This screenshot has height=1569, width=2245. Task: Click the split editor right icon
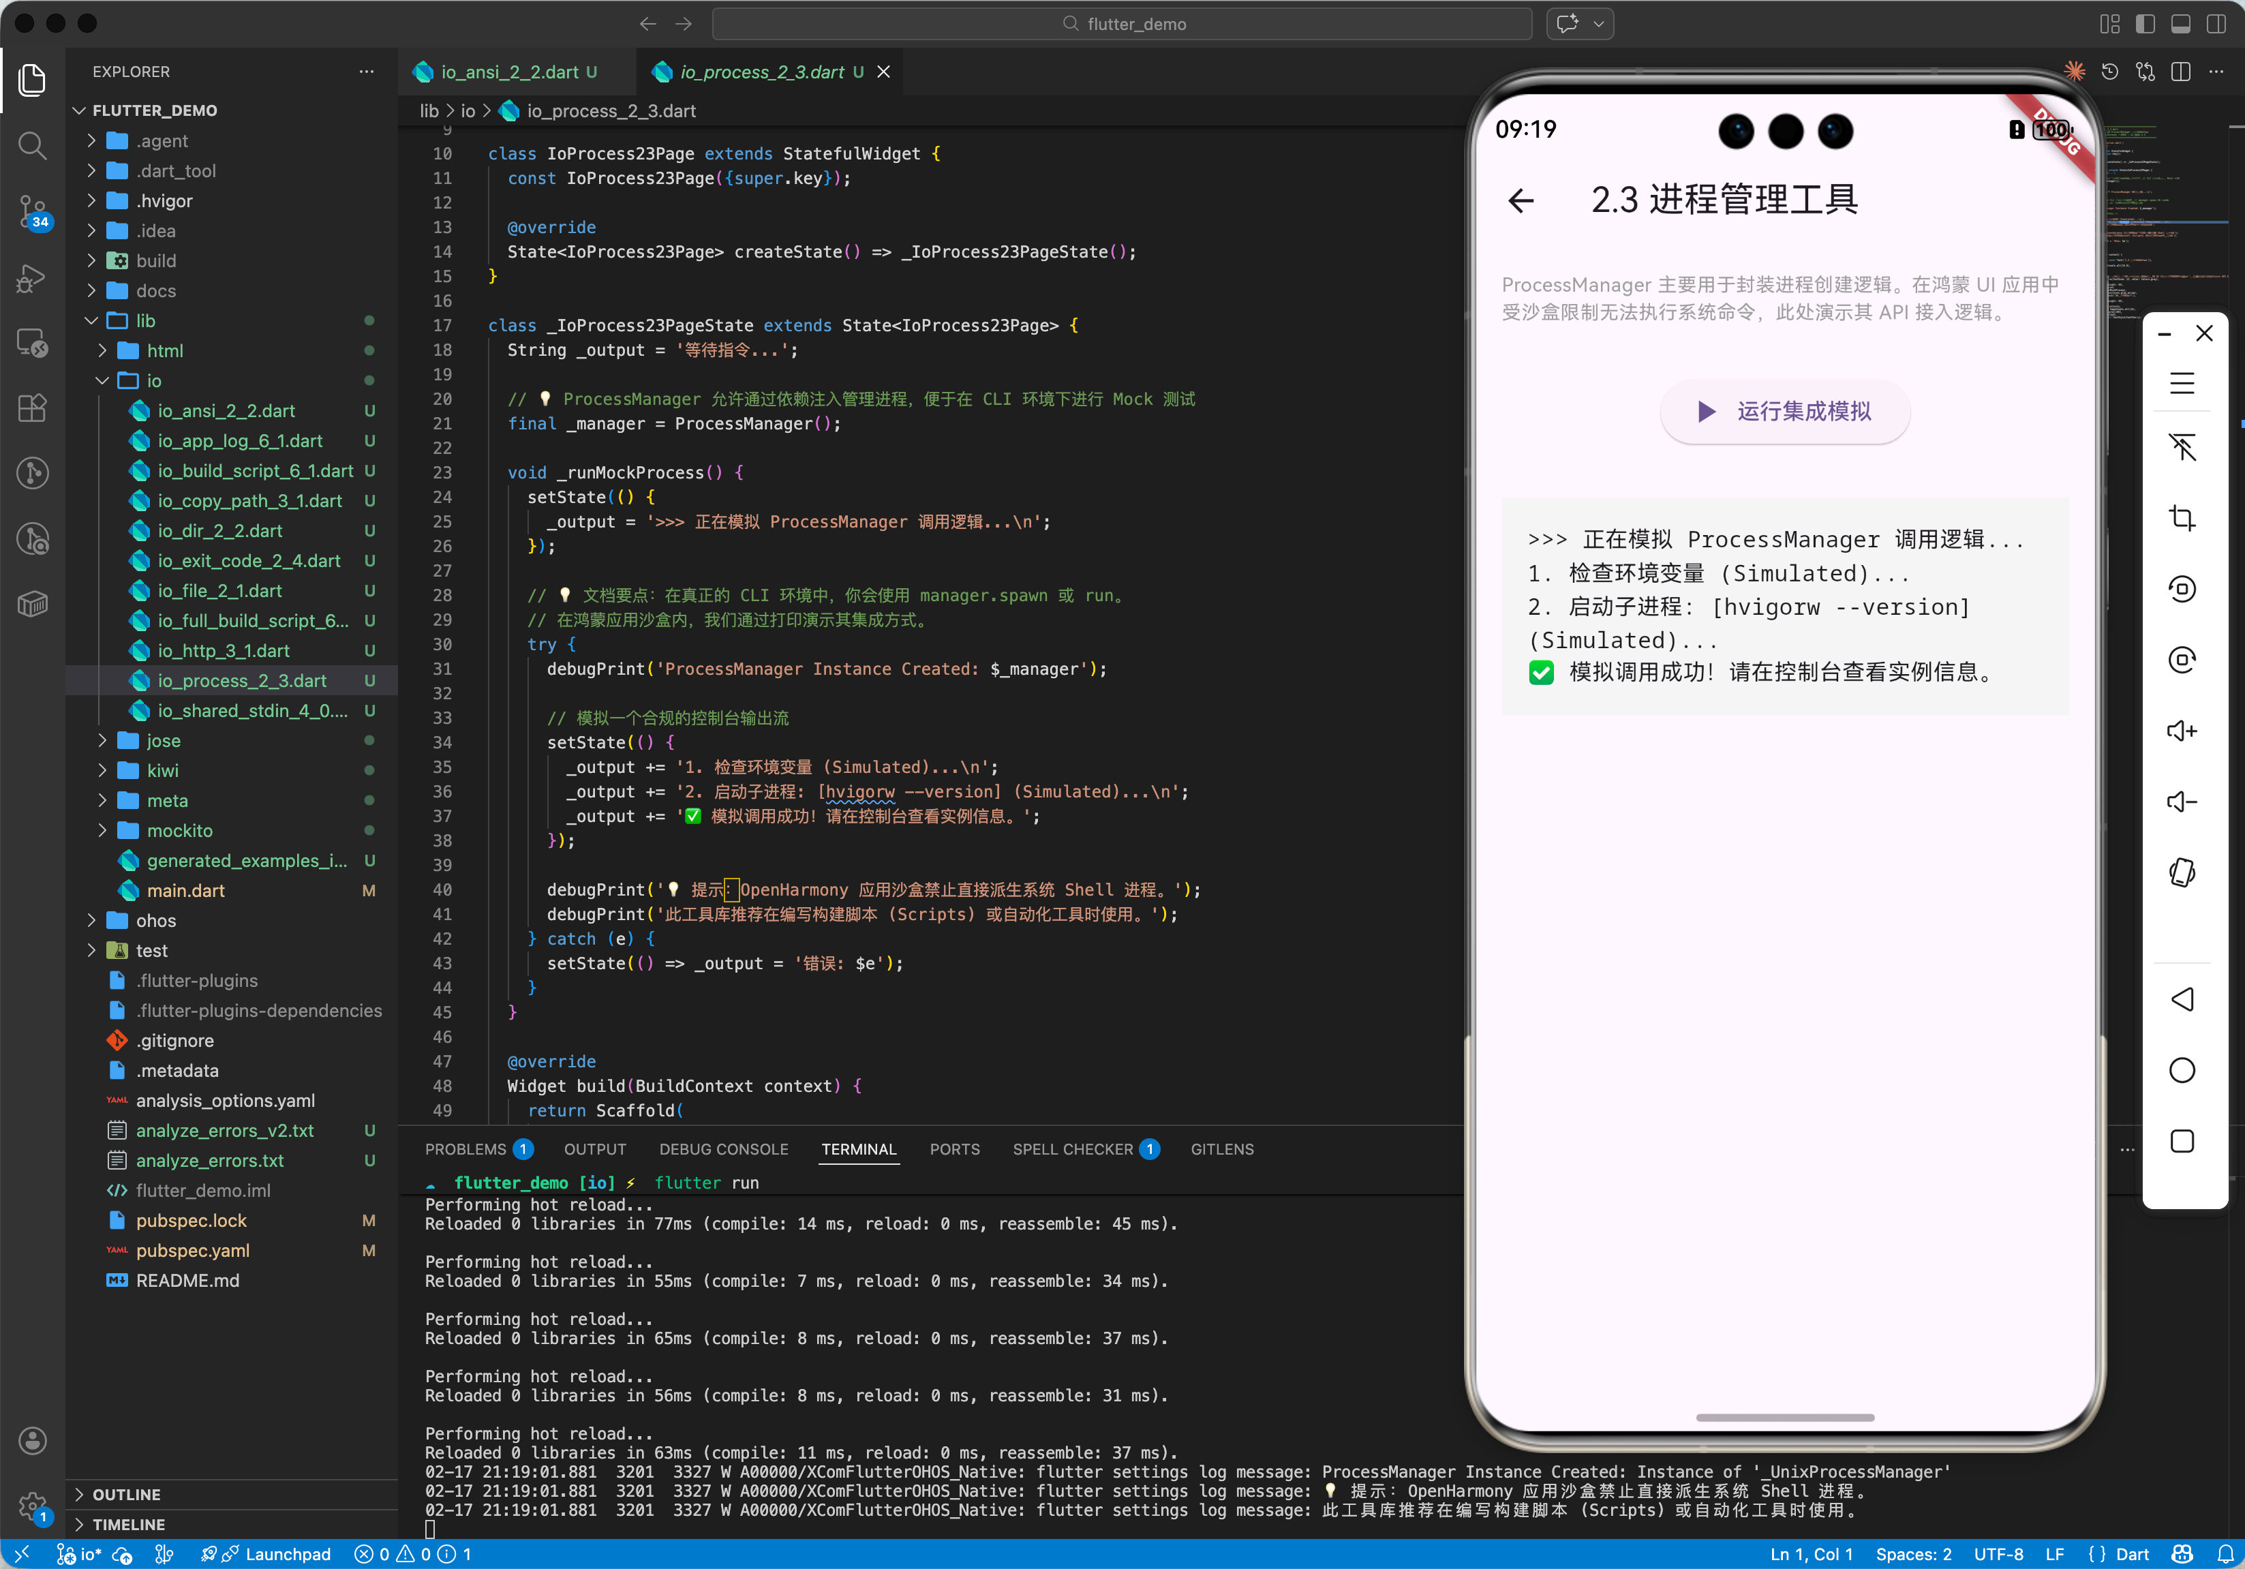(x=2180, y=72)
